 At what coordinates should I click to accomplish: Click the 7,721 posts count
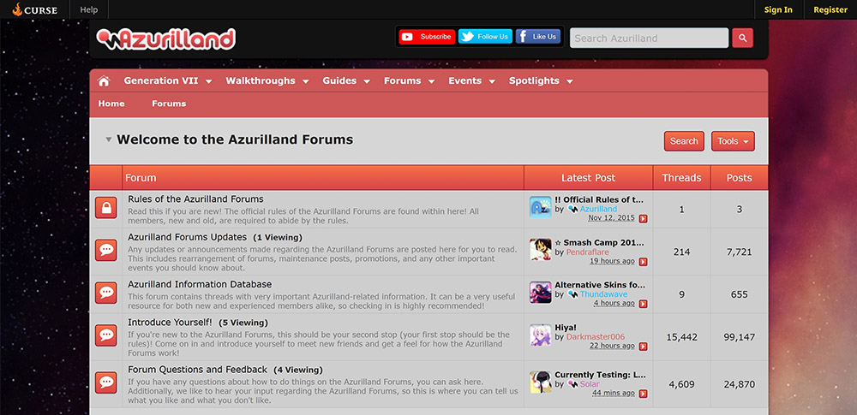pyautogui.click(x=739, y=252)
